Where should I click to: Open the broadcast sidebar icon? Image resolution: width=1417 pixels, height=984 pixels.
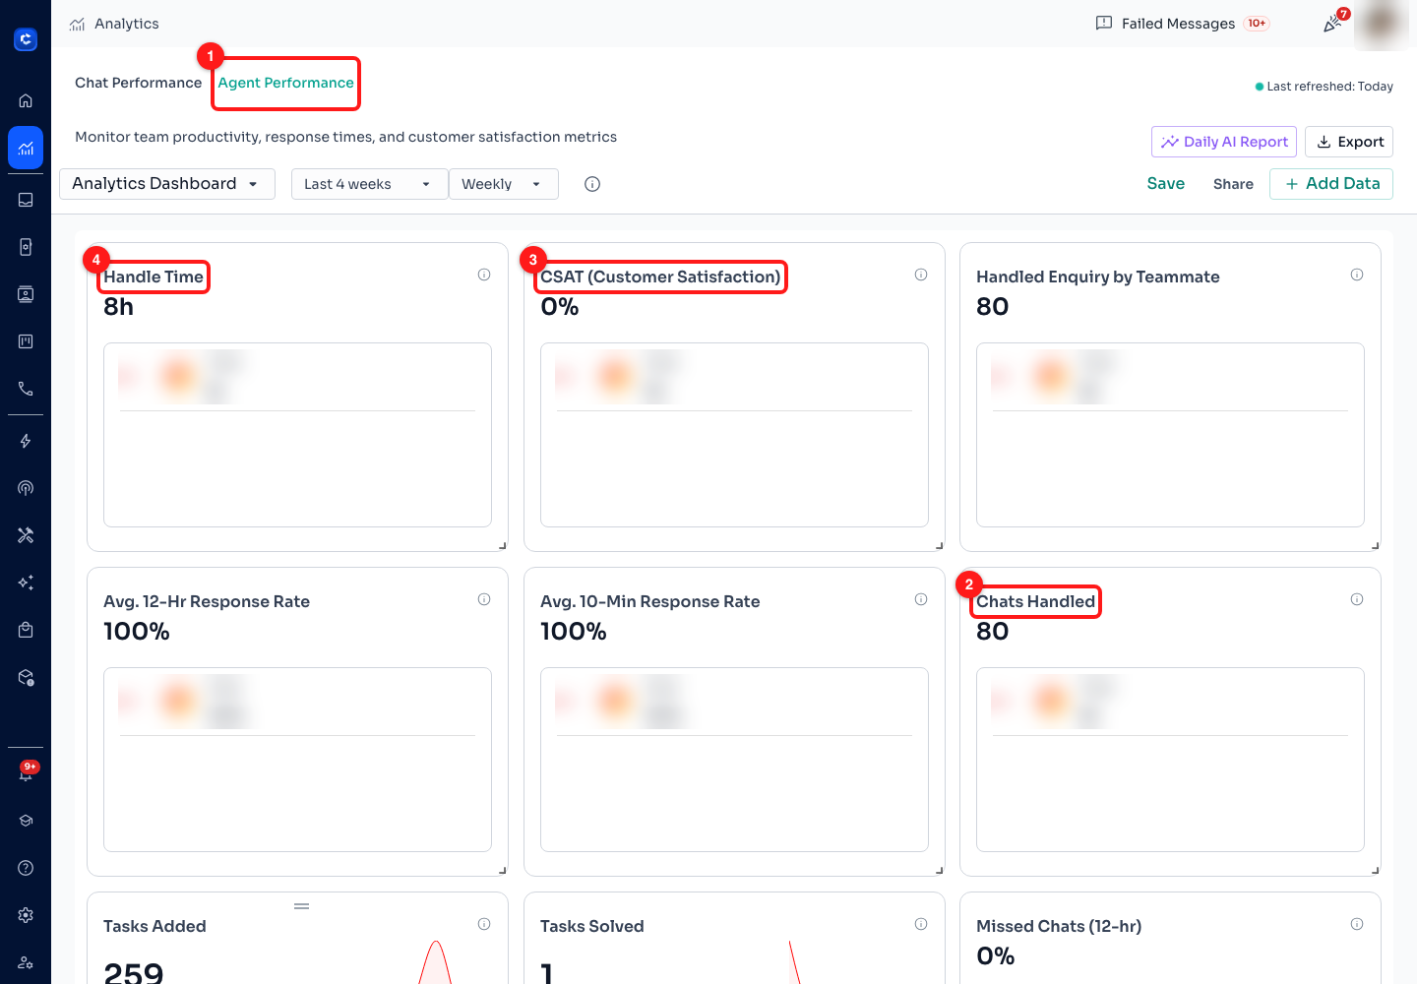coord(26,488)
